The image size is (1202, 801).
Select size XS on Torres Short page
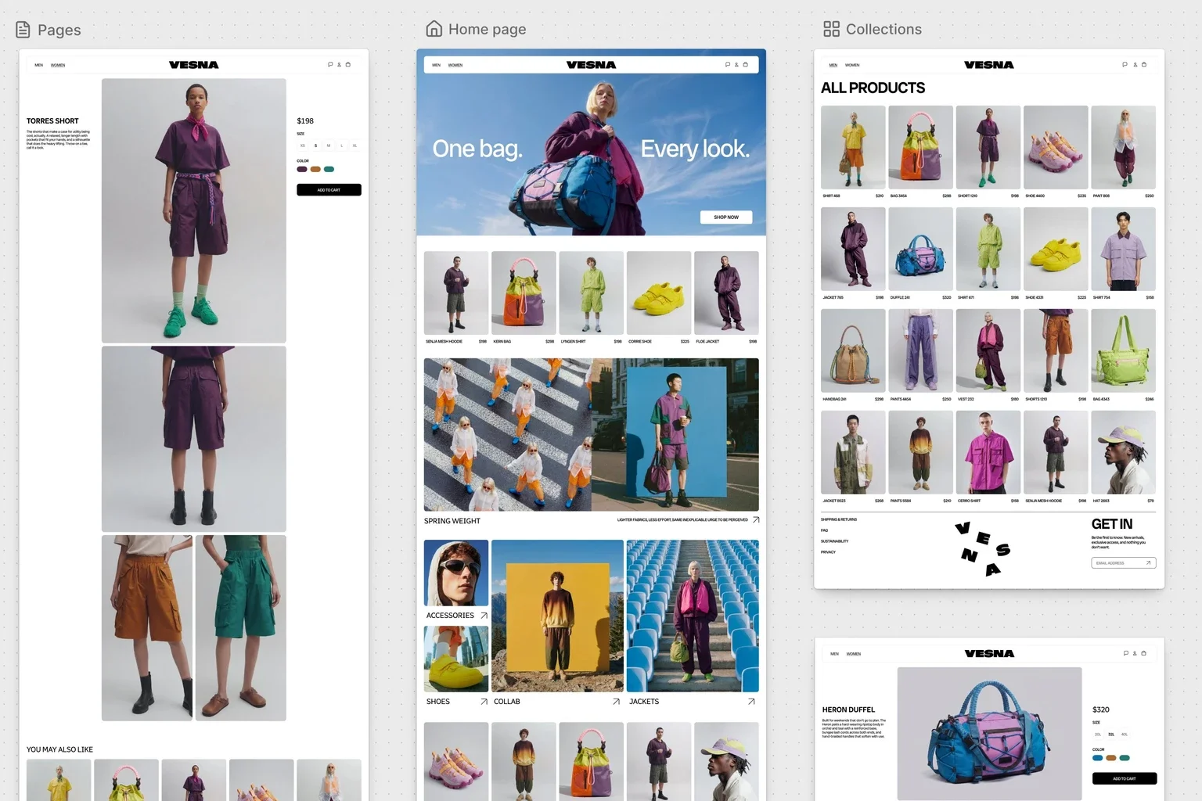pyautogui.click(x=303, y=145)
